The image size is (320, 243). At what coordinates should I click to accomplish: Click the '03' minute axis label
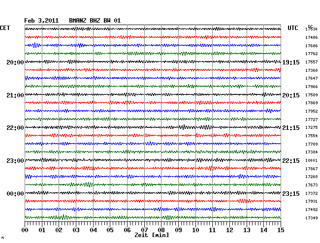click(x=76, y=230)
